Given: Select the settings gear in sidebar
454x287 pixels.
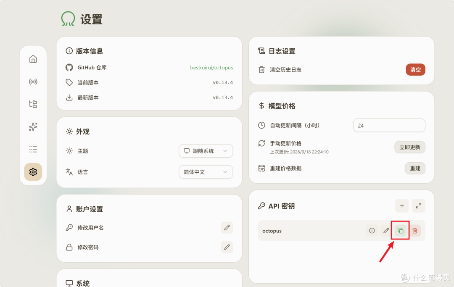Looking at the screenshot, I should [x=33, y=172].
